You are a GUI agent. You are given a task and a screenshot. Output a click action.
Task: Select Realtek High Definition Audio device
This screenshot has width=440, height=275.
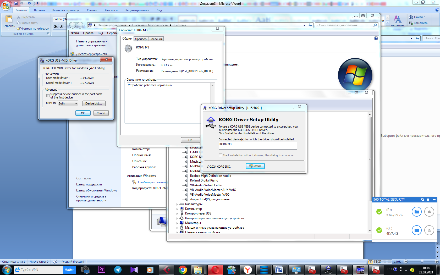point(211,176)
